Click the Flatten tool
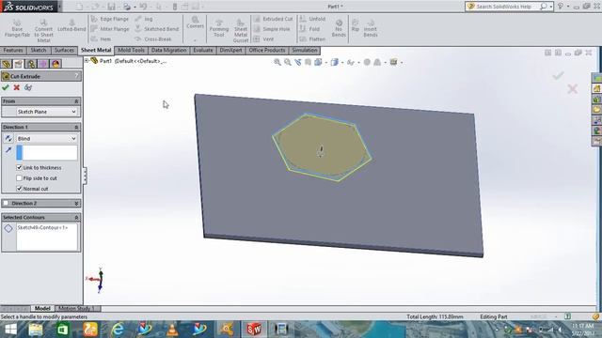 click(x=312, y=39)
